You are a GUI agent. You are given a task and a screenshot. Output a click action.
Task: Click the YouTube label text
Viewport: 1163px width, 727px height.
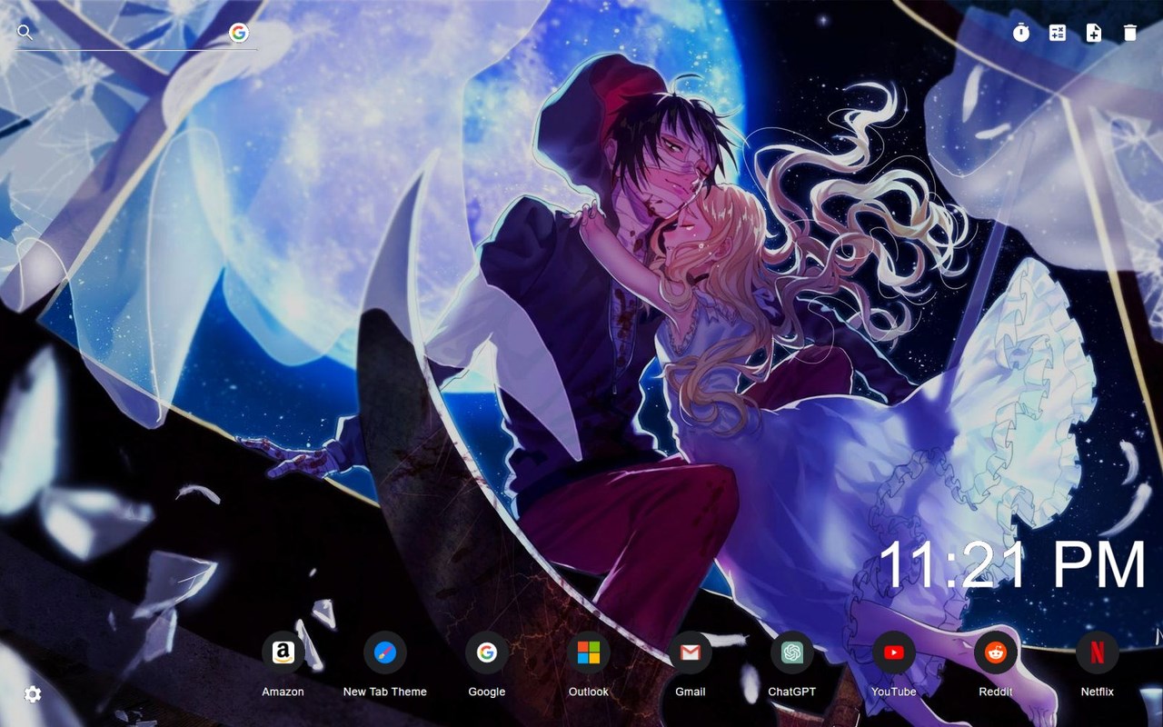coord(894,692)
